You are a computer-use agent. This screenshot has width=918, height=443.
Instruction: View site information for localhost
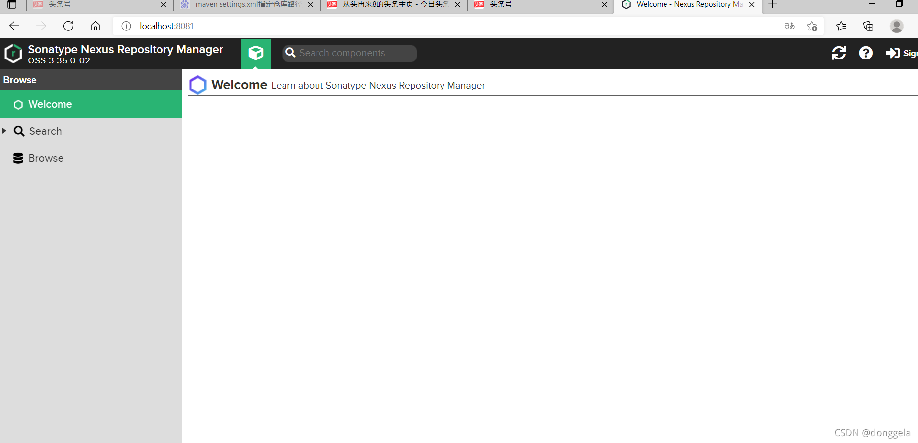(x=126, y=26)
